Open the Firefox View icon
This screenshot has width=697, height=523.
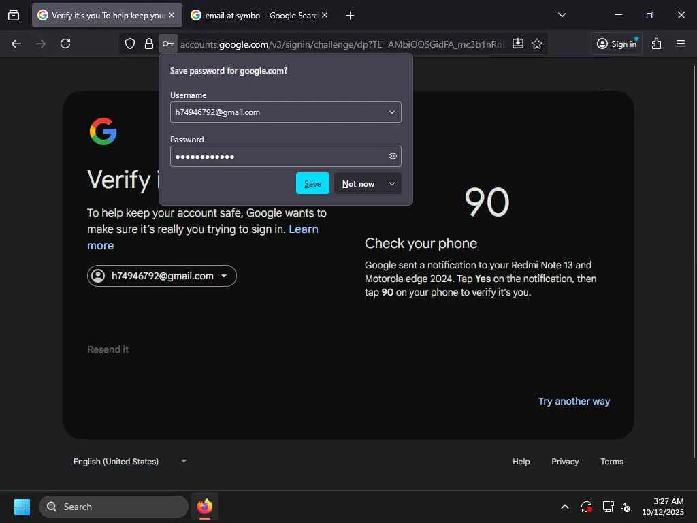click(x=14, y=15)
